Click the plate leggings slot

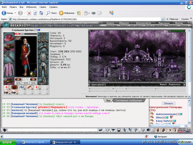(43, 70)
